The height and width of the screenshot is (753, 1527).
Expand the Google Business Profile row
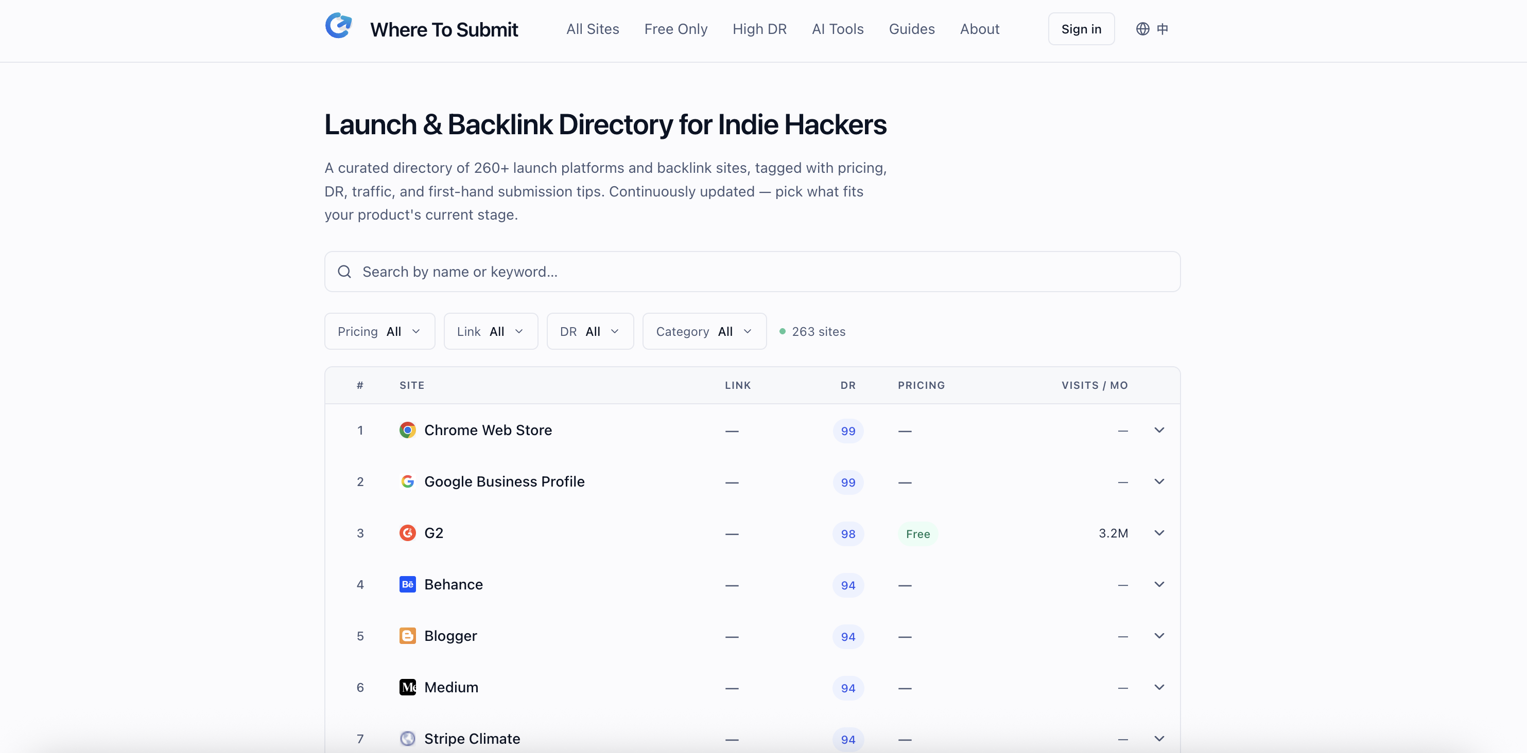[1159, 481]
